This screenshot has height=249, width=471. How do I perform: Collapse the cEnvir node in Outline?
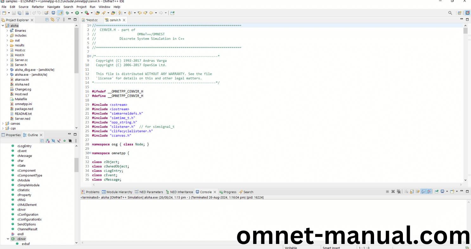tap(8, 239)
